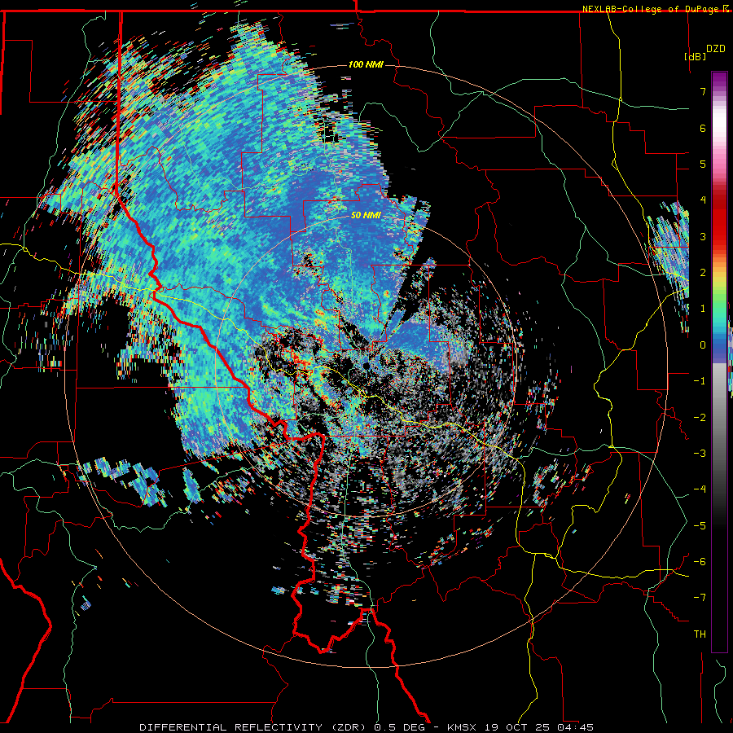Click the 5 value on the color scale
The width and height of the screenshot is (733, 733).
[x=703, y=164]
